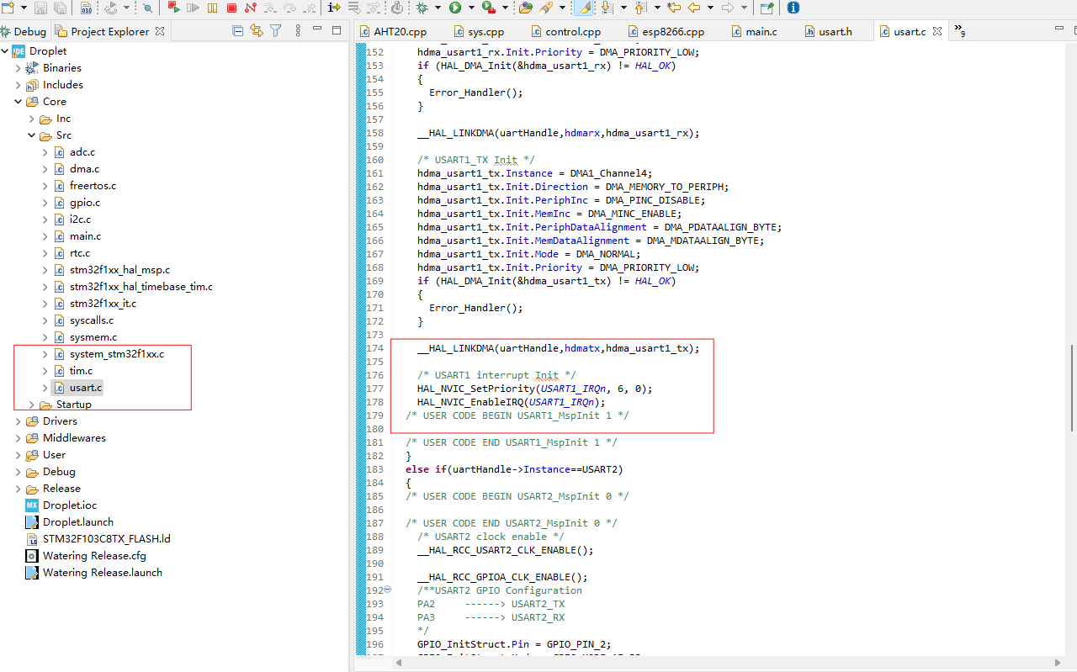Select freertos.c in the Src folder

(x=93, y=186)
